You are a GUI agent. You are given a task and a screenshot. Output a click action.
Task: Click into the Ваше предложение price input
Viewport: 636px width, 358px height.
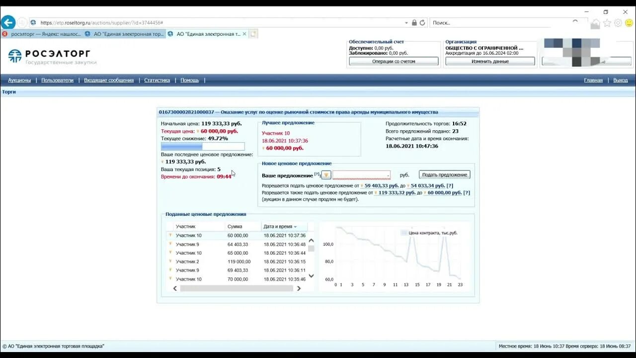coord(361,175)
